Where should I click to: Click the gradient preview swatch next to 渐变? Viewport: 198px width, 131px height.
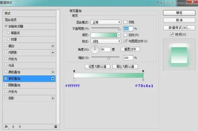pyautogui.click(x=104, y=35)
